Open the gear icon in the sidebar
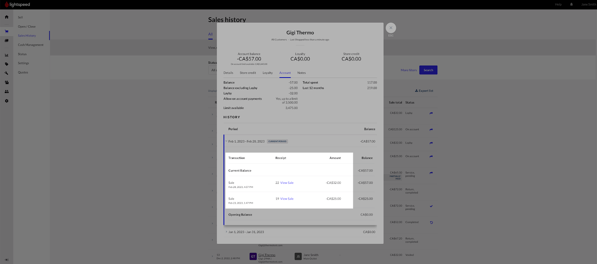 [6, 101]
